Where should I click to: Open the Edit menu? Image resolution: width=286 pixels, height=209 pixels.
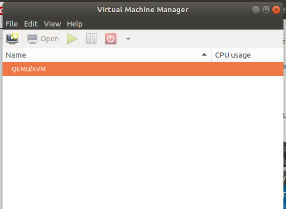[x=31, y=24]
